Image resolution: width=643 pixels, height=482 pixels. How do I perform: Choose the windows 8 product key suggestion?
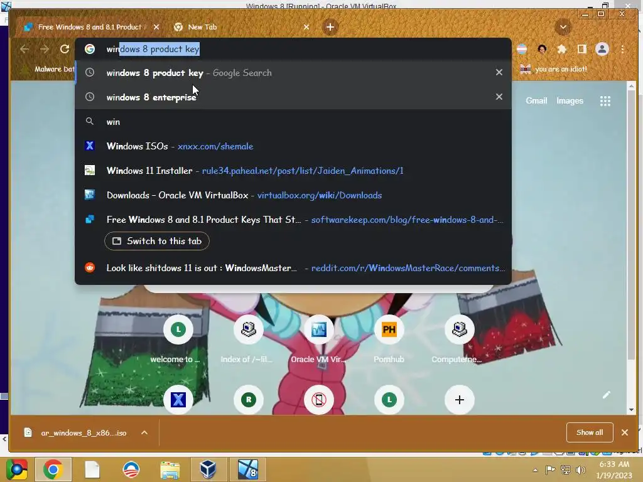pos(293,73)
